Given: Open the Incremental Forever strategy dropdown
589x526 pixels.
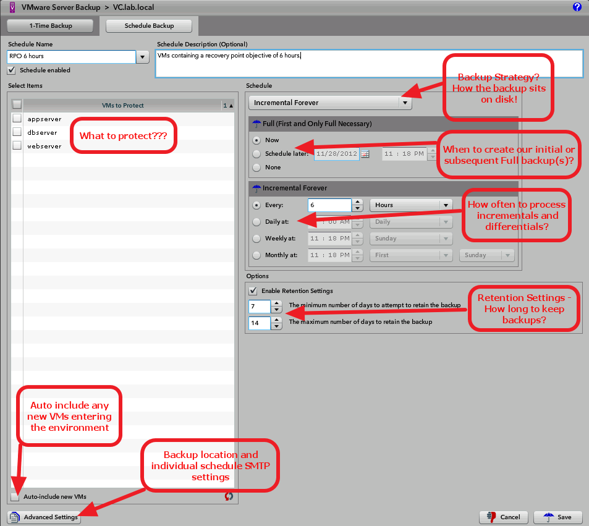Looking at the screenshot, I should pyautogui.click(x=330, y=103).
